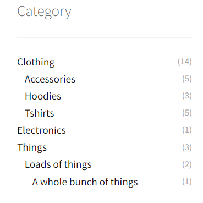203x203 pixels.
Task: Click count for A whole bunch of things
Action: click(187, 182)
